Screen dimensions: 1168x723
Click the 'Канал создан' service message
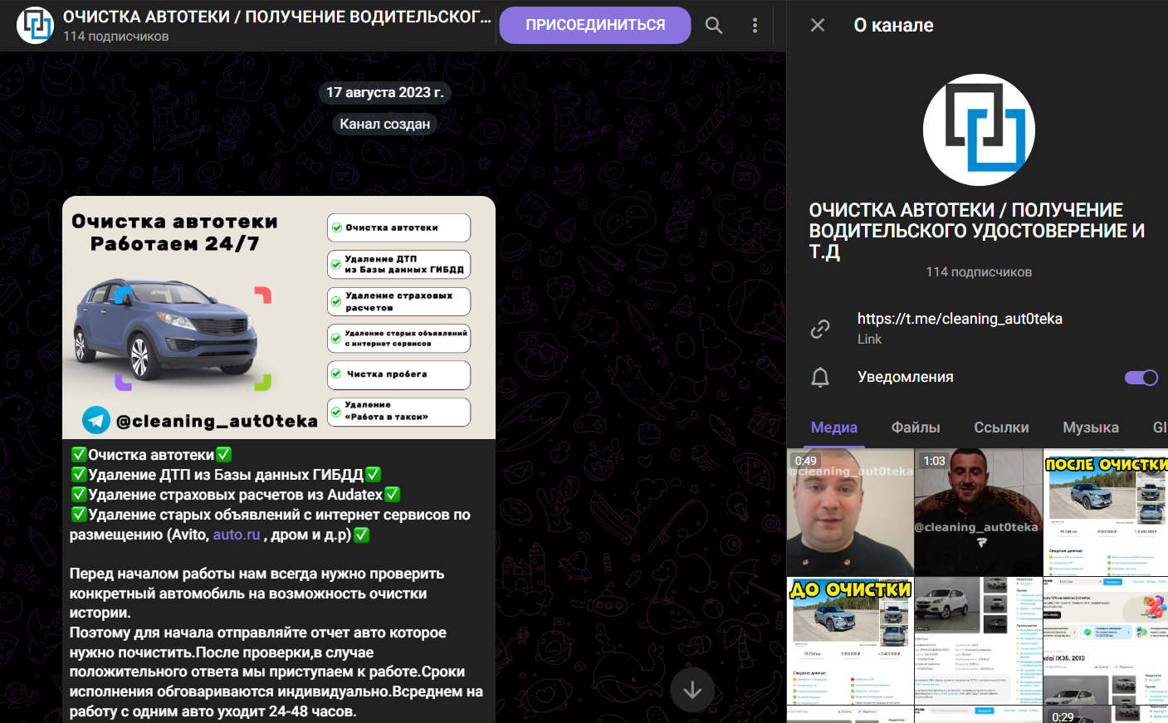coord(385,124)
